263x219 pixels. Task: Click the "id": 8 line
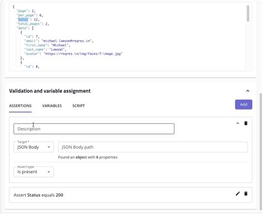click(32, 67)
